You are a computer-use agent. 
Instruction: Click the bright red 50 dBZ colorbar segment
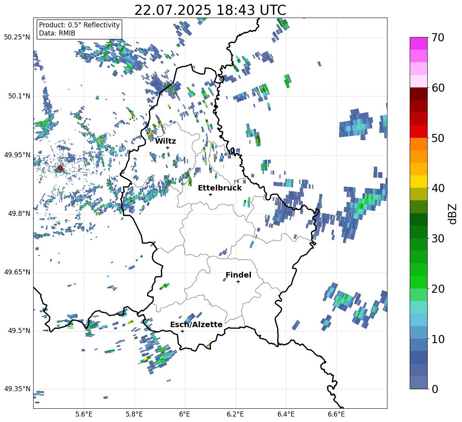pos(418,132)
